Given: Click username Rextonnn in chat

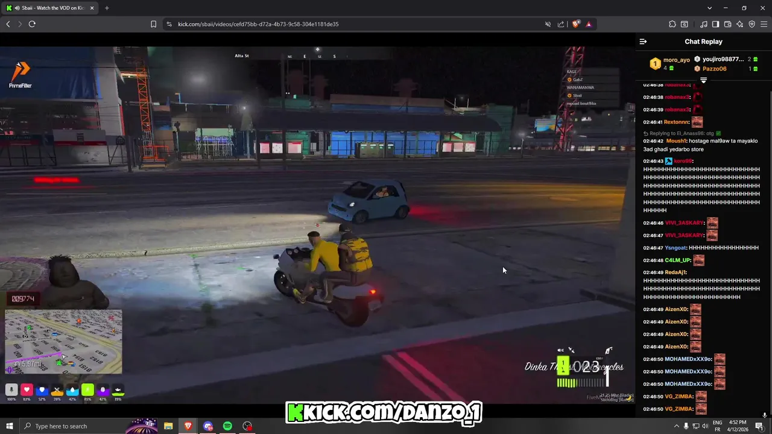Looking at the screenshot, I should point(677,122).
